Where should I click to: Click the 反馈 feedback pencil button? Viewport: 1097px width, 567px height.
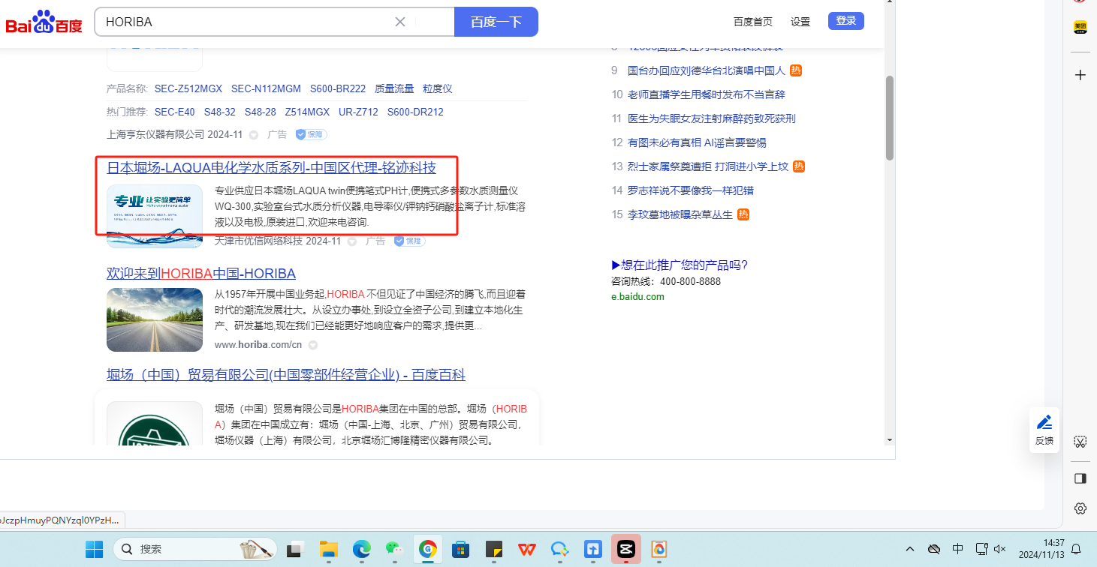(1044, 430)
